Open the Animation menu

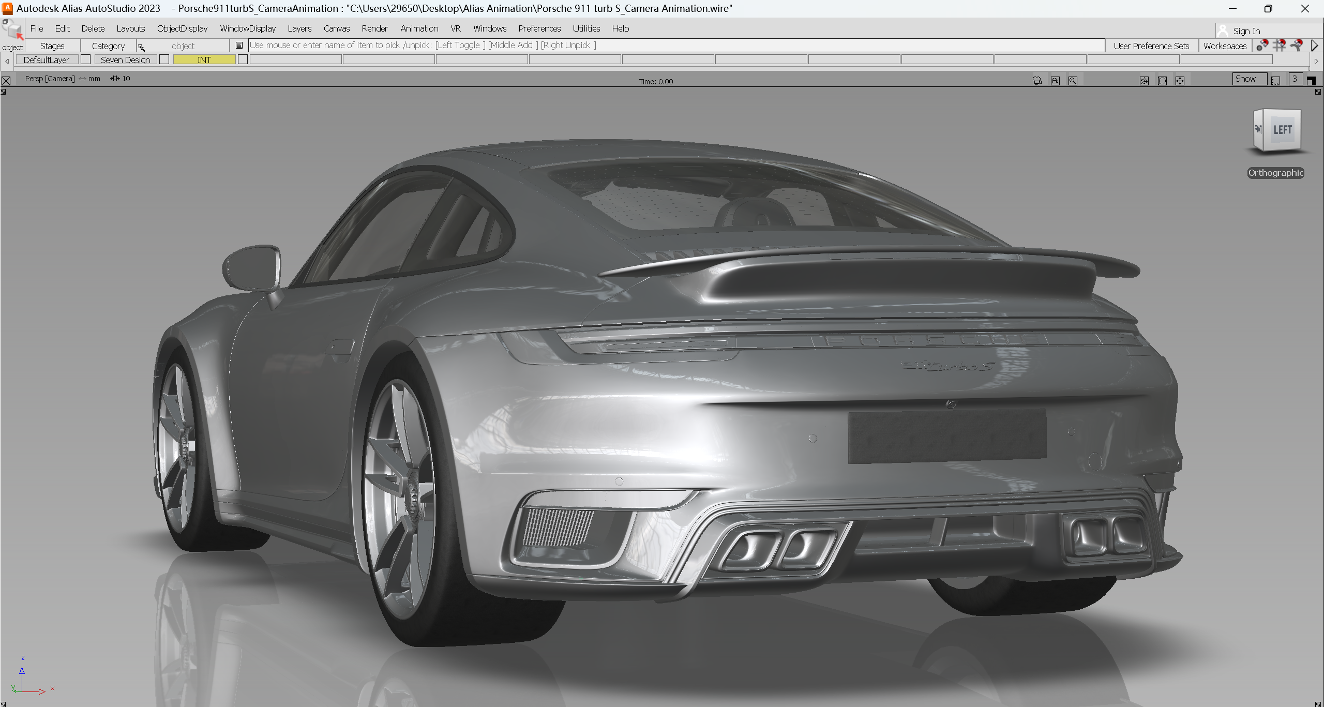[419, 28]
